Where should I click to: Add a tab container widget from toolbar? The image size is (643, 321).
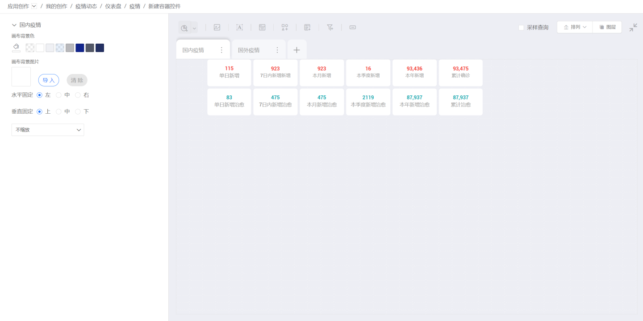(x=262, y=27)
